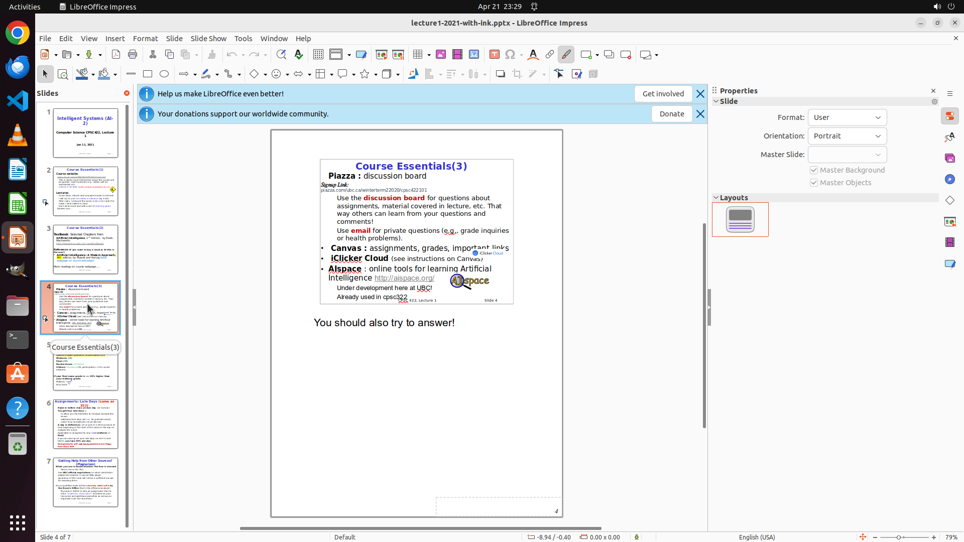Click the Get involved button
Screen dimensions: 964x542
pos(663,94)
